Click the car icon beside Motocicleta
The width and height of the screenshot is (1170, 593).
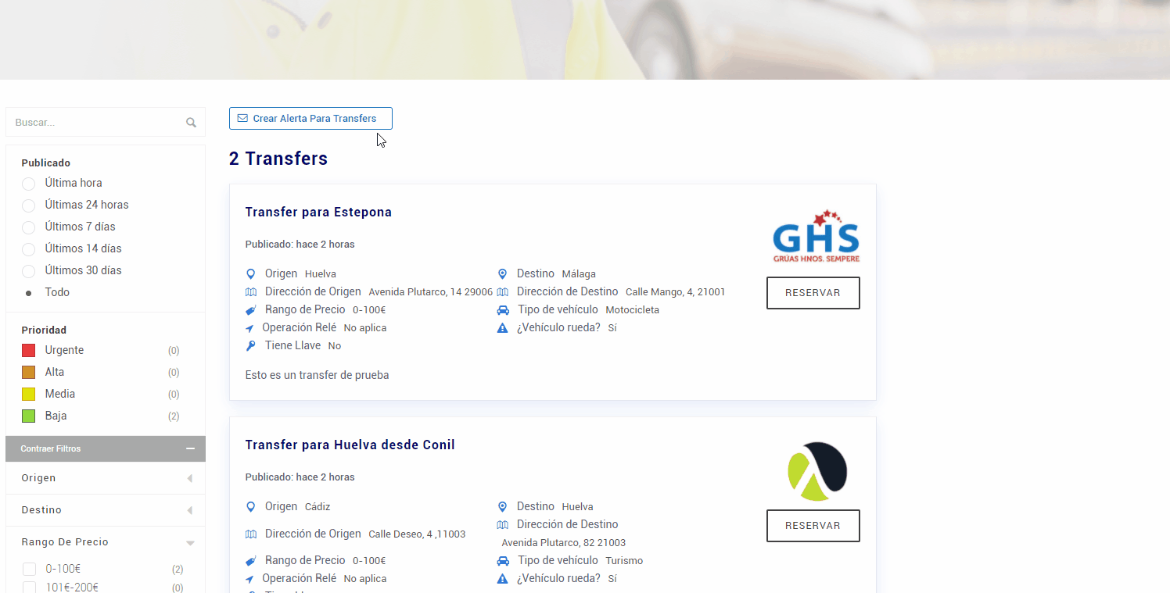(x=503, y=310)
